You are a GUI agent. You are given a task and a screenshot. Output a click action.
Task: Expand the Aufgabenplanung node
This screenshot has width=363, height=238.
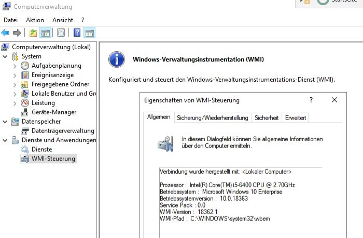click(15, 66)
